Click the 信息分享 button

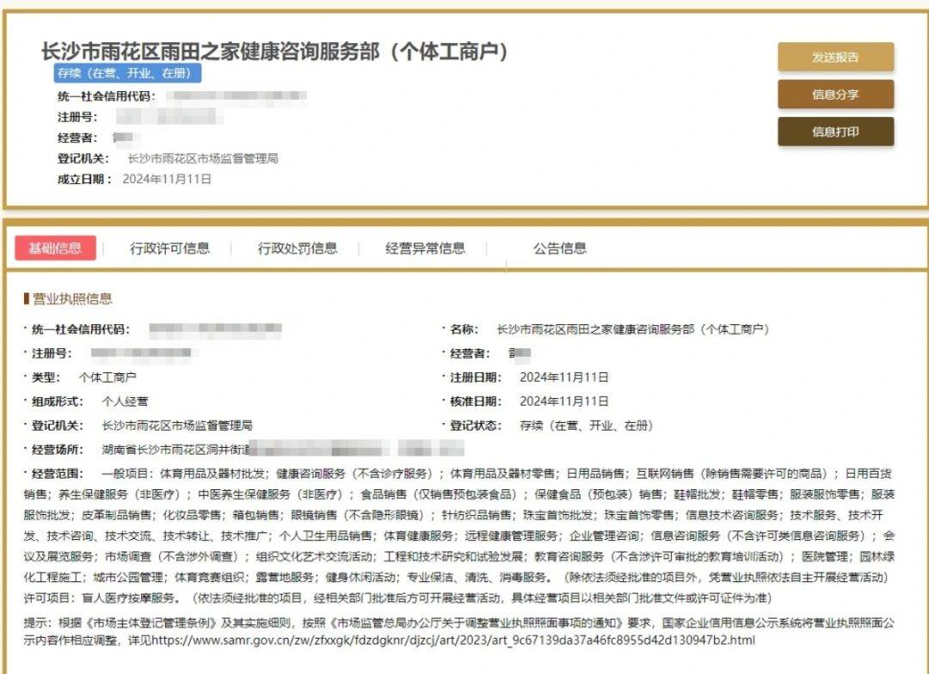pos(835,95)
